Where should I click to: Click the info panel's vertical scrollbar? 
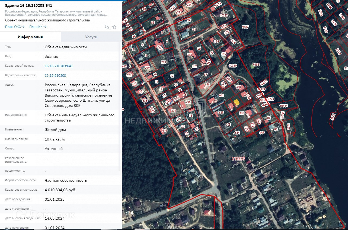(x=120, y=108)
